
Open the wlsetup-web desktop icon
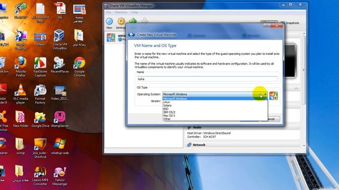pos(60,144)
